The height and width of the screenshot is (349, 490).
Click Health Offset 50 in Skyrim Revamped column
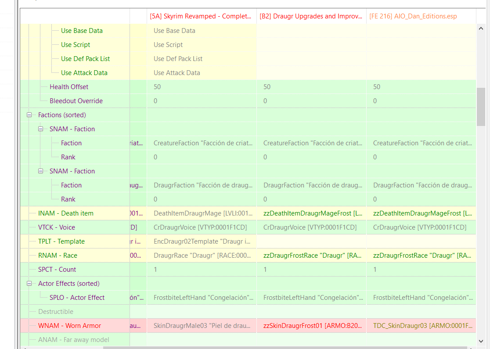[202, 87]
